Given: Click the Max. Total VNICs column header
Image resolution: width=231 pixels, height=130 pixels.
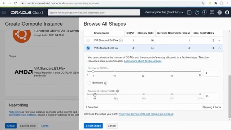Looking at the screenshot, I should pos(204,33).
